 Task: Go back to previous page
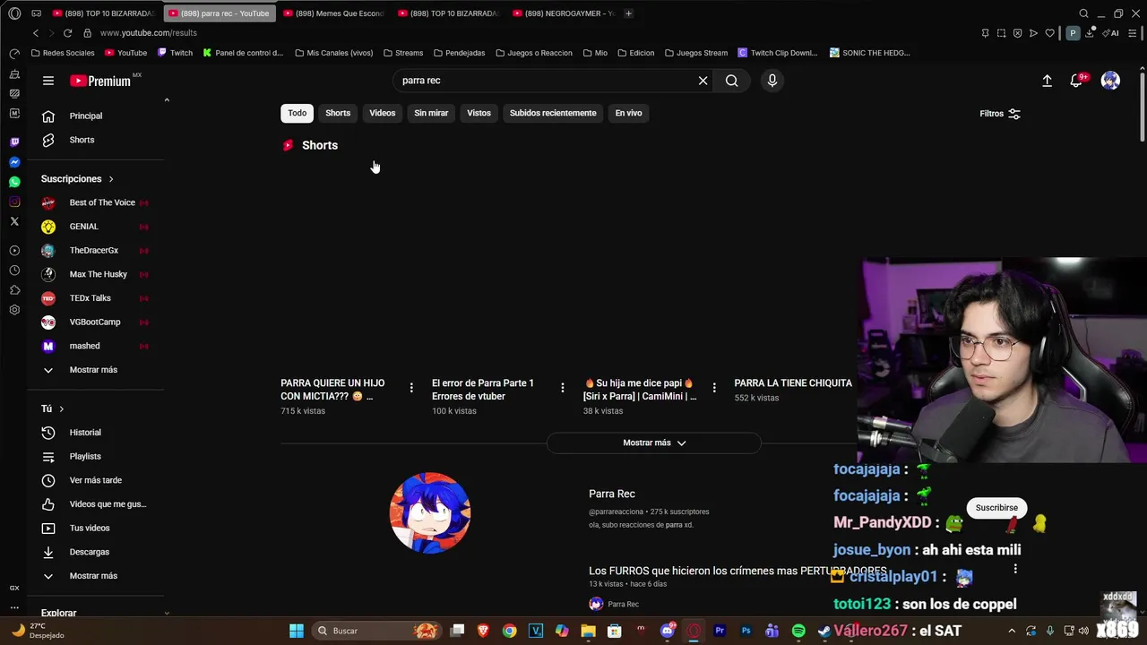pos(36,33)
